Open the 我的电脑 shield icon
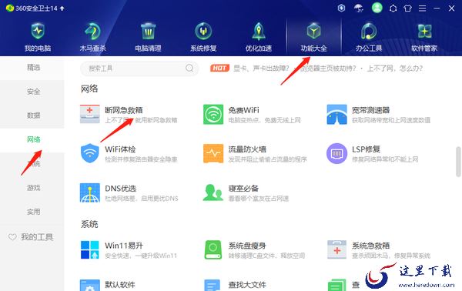 tap(38, 31)
